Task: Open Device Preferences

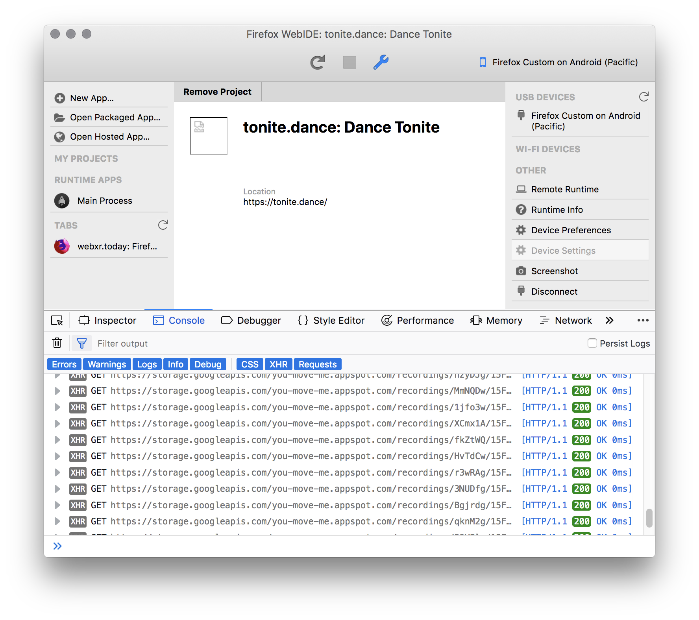Action: 580,230
